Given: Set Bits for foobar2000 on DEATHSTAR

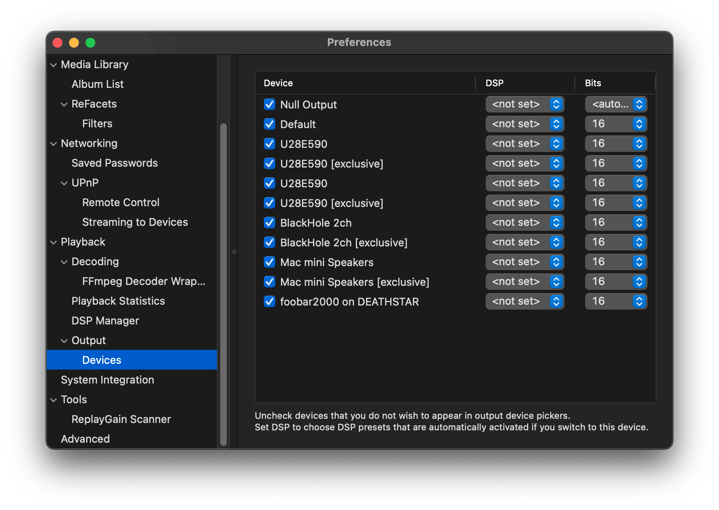Looking at the screenshot, I should point(616,301).
